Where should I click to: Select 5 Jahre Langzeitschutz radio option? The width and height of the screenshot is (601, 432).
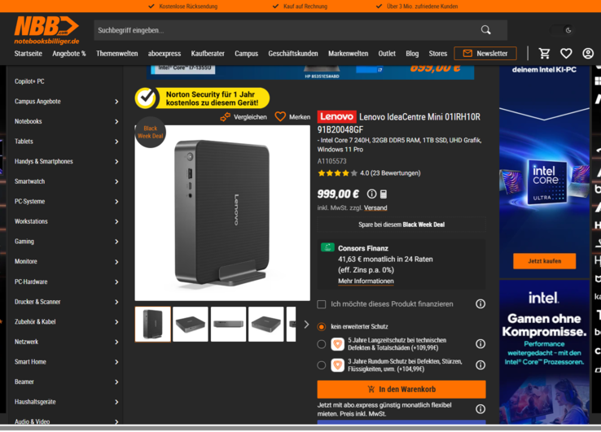point(322,344)
